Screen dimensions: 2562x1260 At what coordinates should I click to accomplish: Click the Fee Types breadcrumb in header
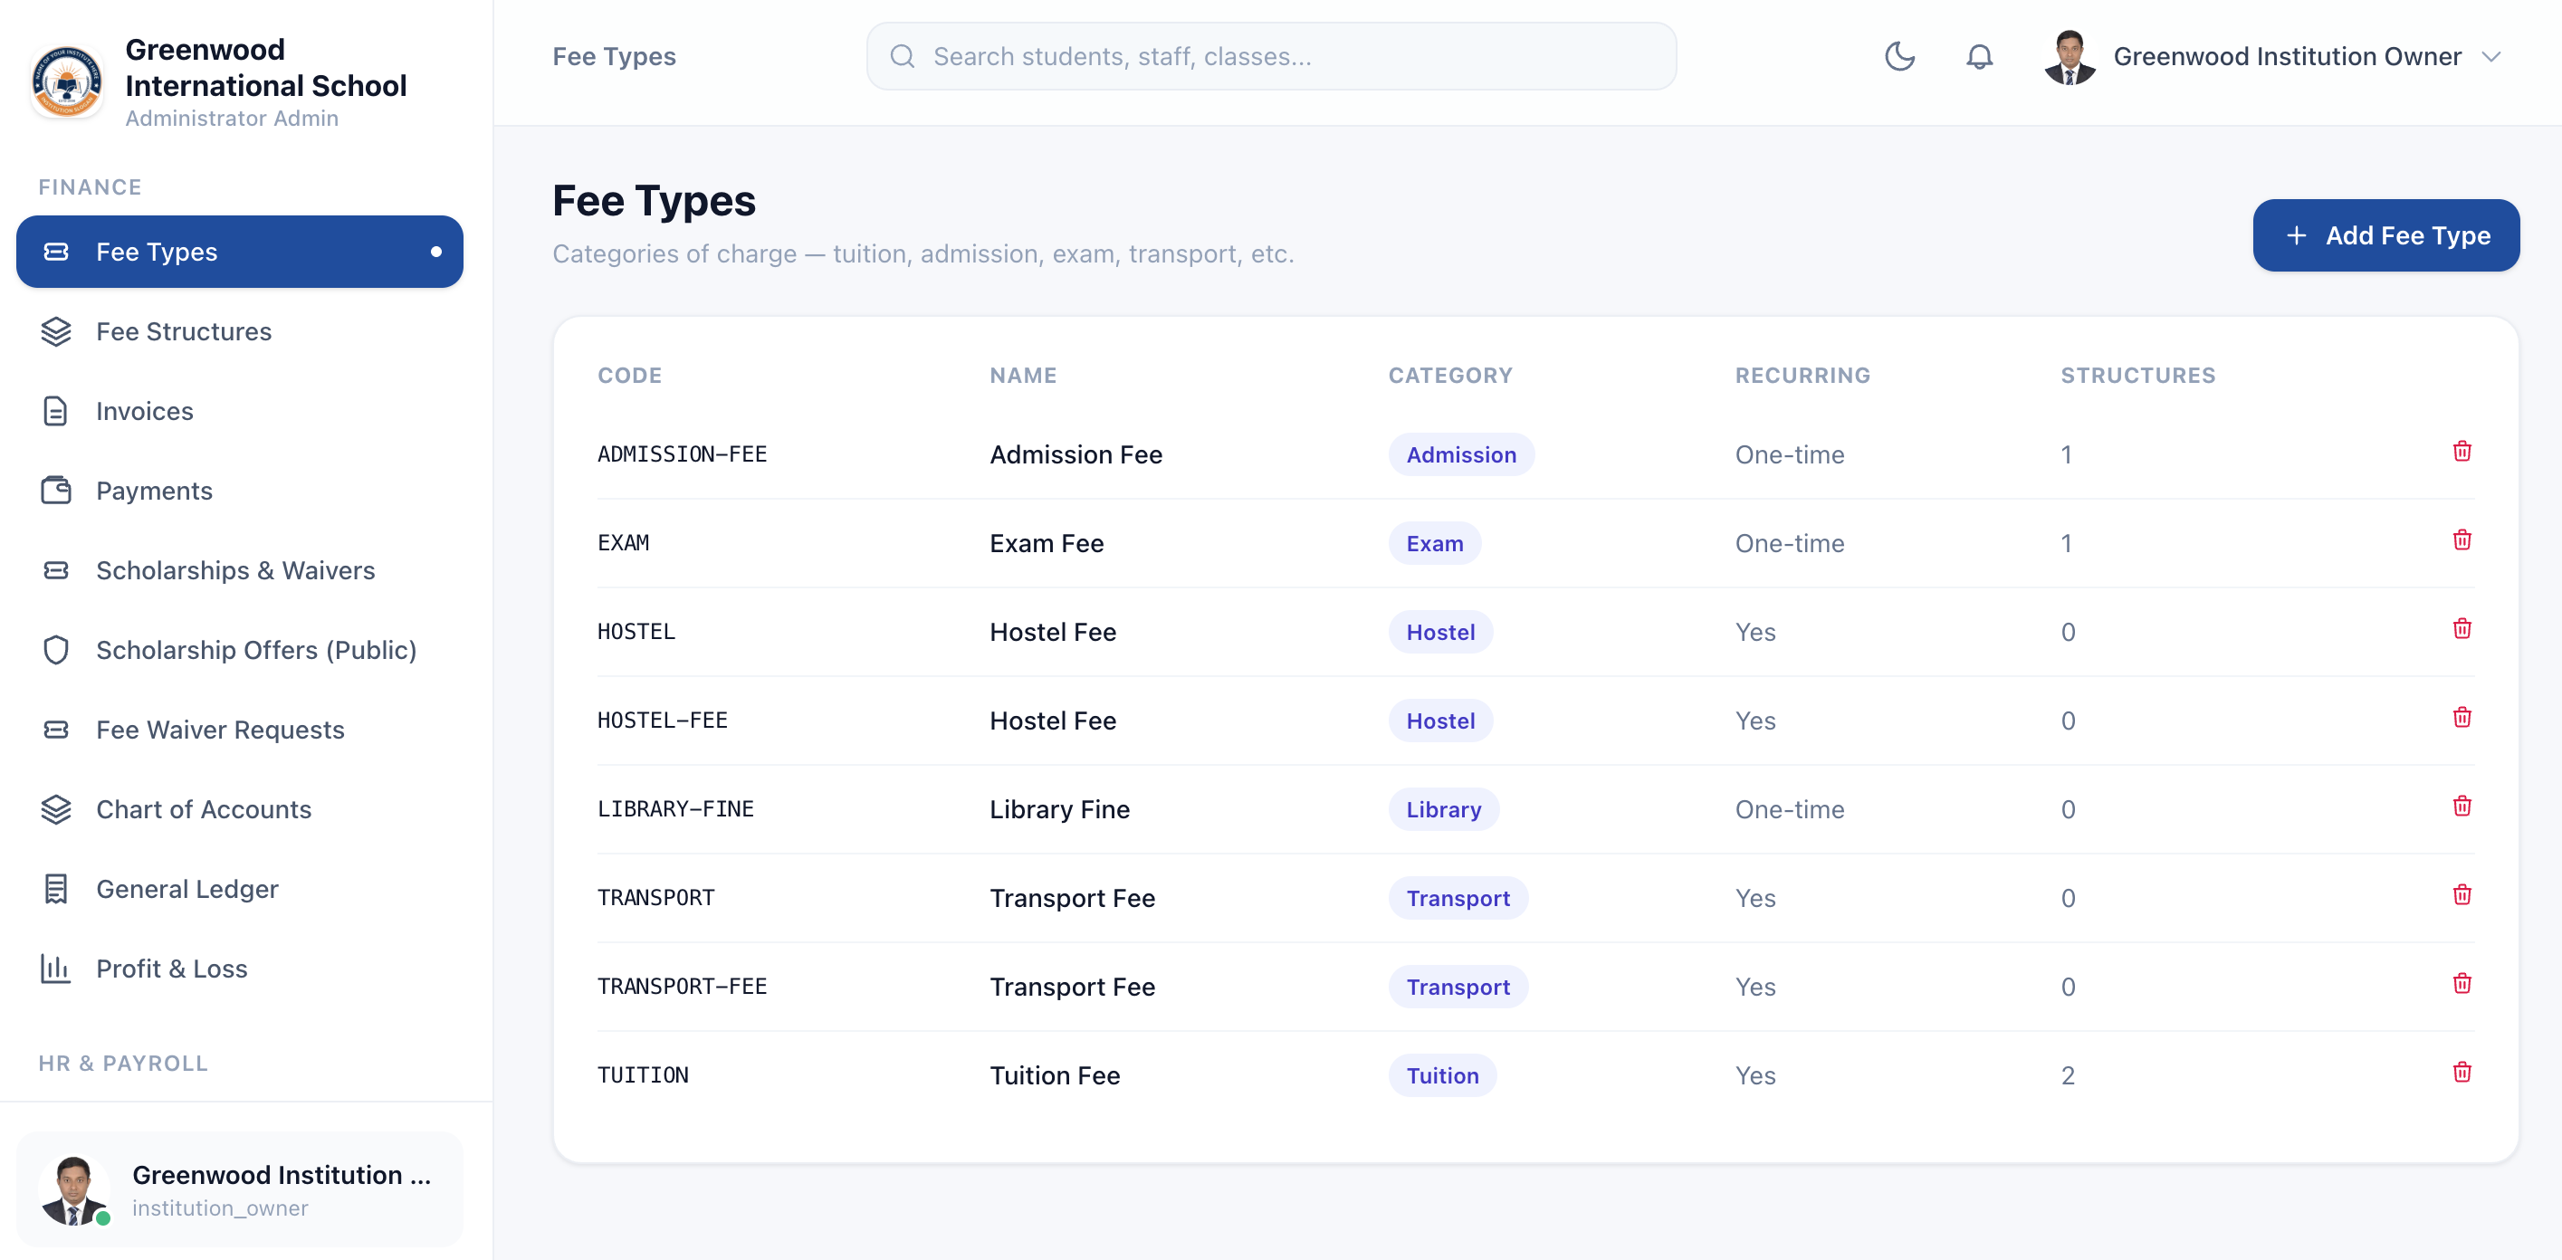[614, 57]
